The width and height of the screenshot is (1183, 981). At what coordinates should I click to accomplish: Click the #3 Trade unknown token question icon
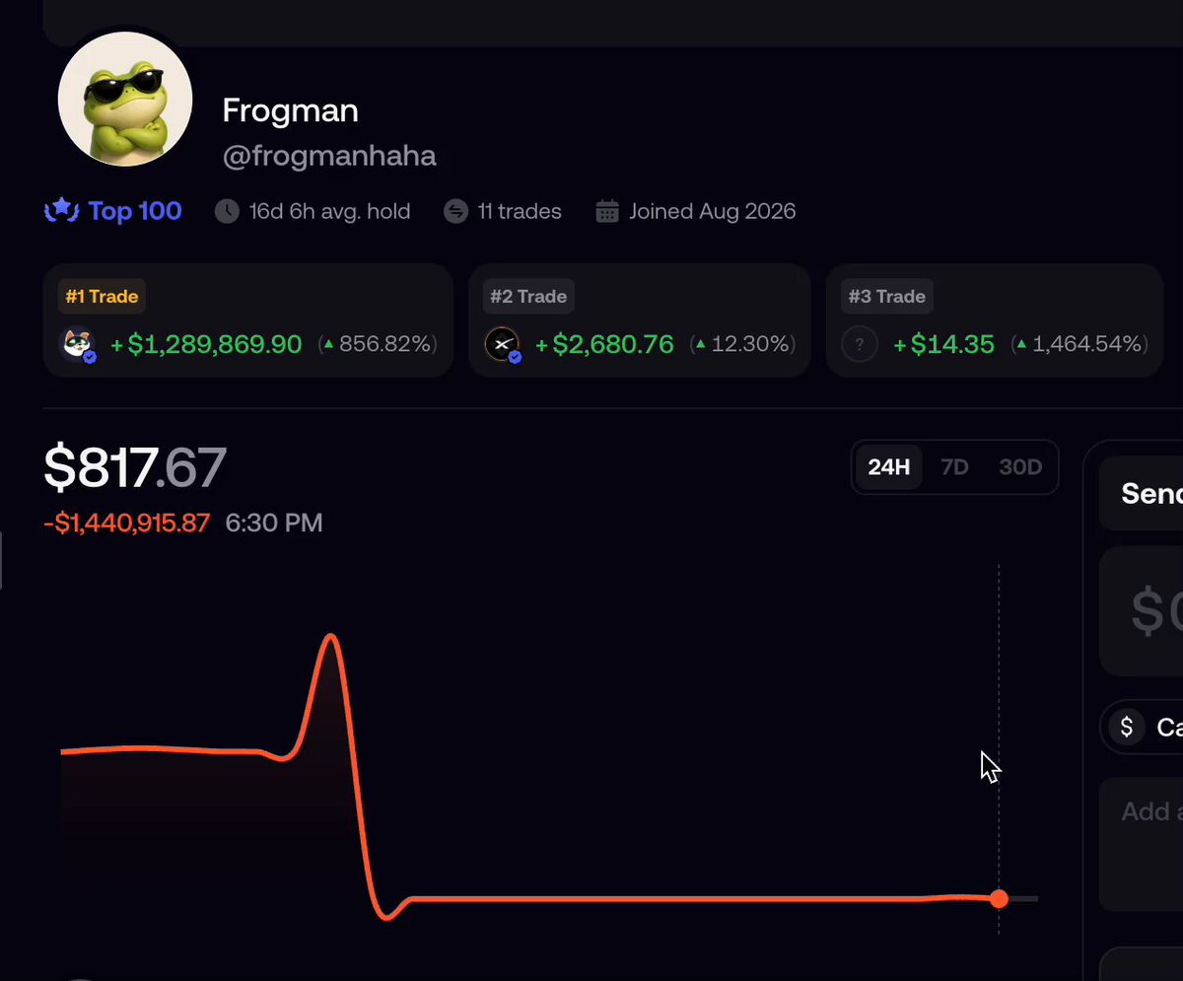[860, 345]
